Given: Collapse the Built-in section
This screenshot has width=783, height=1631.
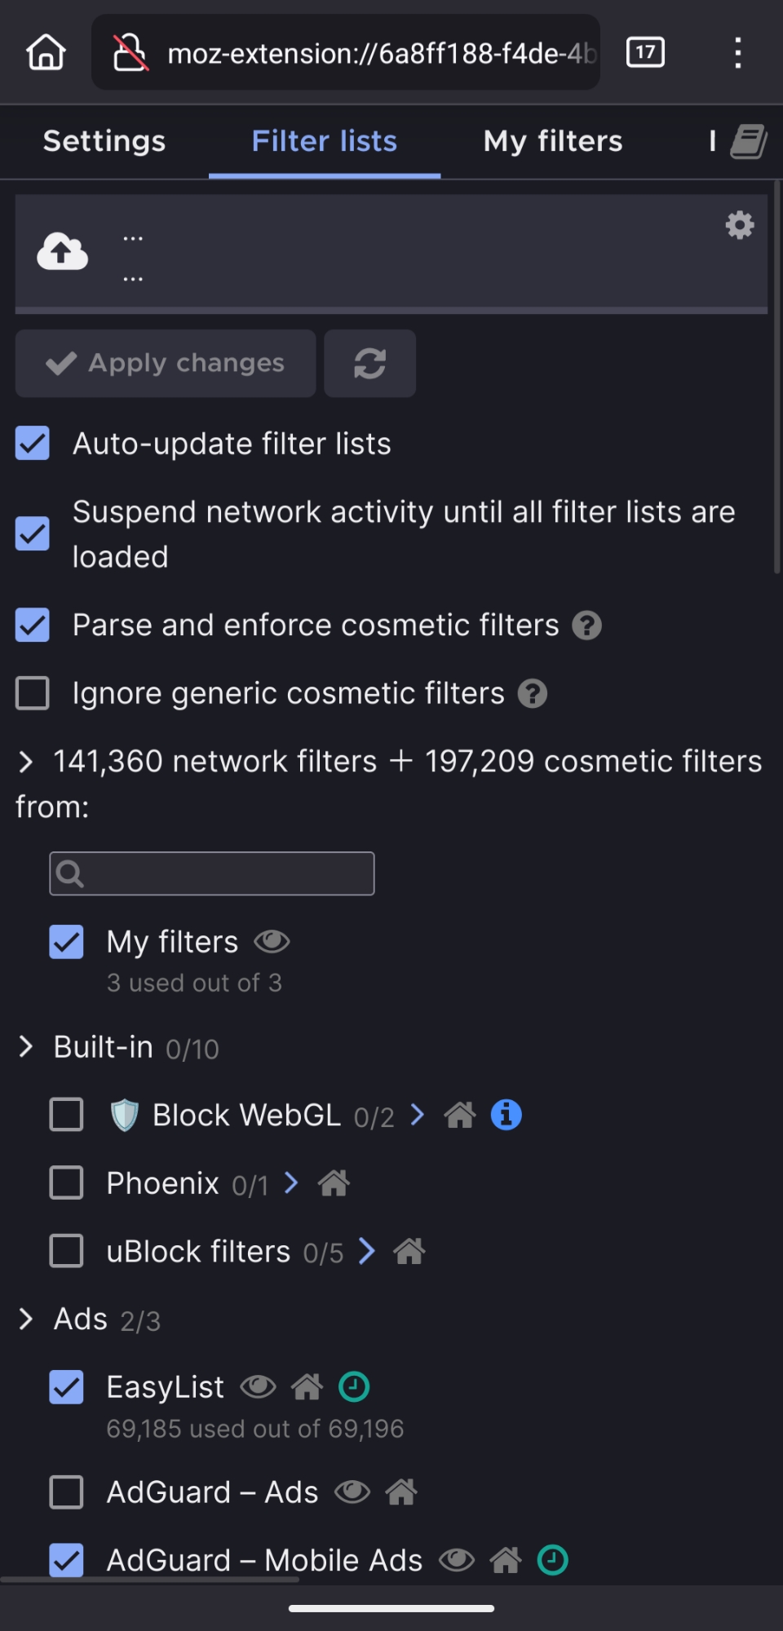Looking at the screenshot, I should click(x=26, y=1047).
